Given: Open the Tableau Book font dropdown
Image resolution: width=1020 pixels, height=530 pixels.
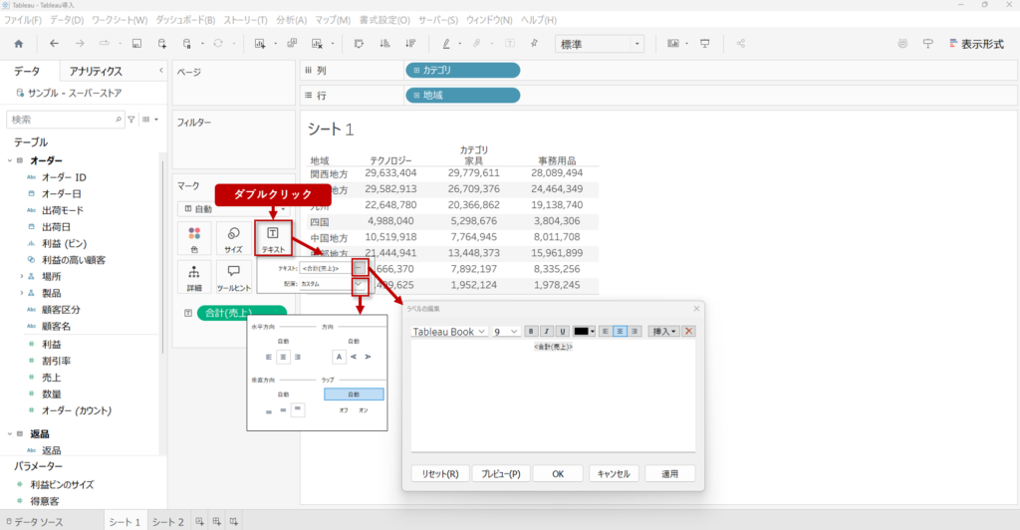Looking at the screenshot, I should pos(449,331).
